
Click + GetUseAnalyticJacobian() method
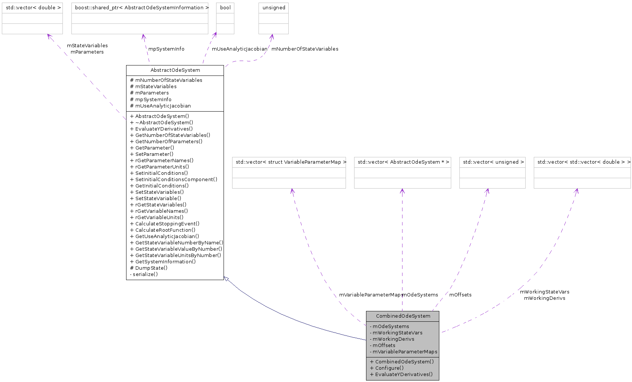coord(164,237)
